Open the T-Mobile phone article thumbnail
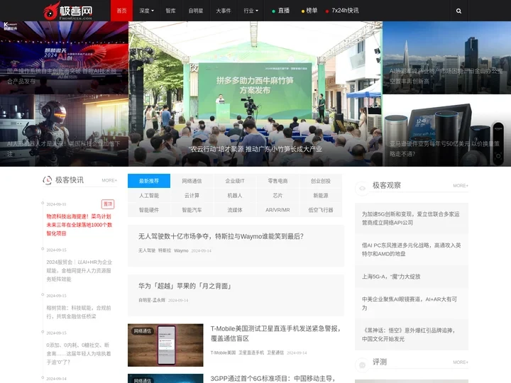This screenshot has height=383, width=511. pos(165,345)
